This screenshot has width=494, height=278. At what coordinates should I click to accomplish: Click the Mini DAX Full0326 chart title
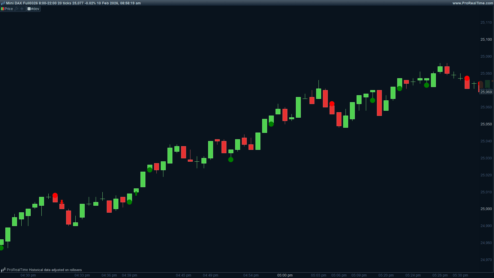point(22,3)
